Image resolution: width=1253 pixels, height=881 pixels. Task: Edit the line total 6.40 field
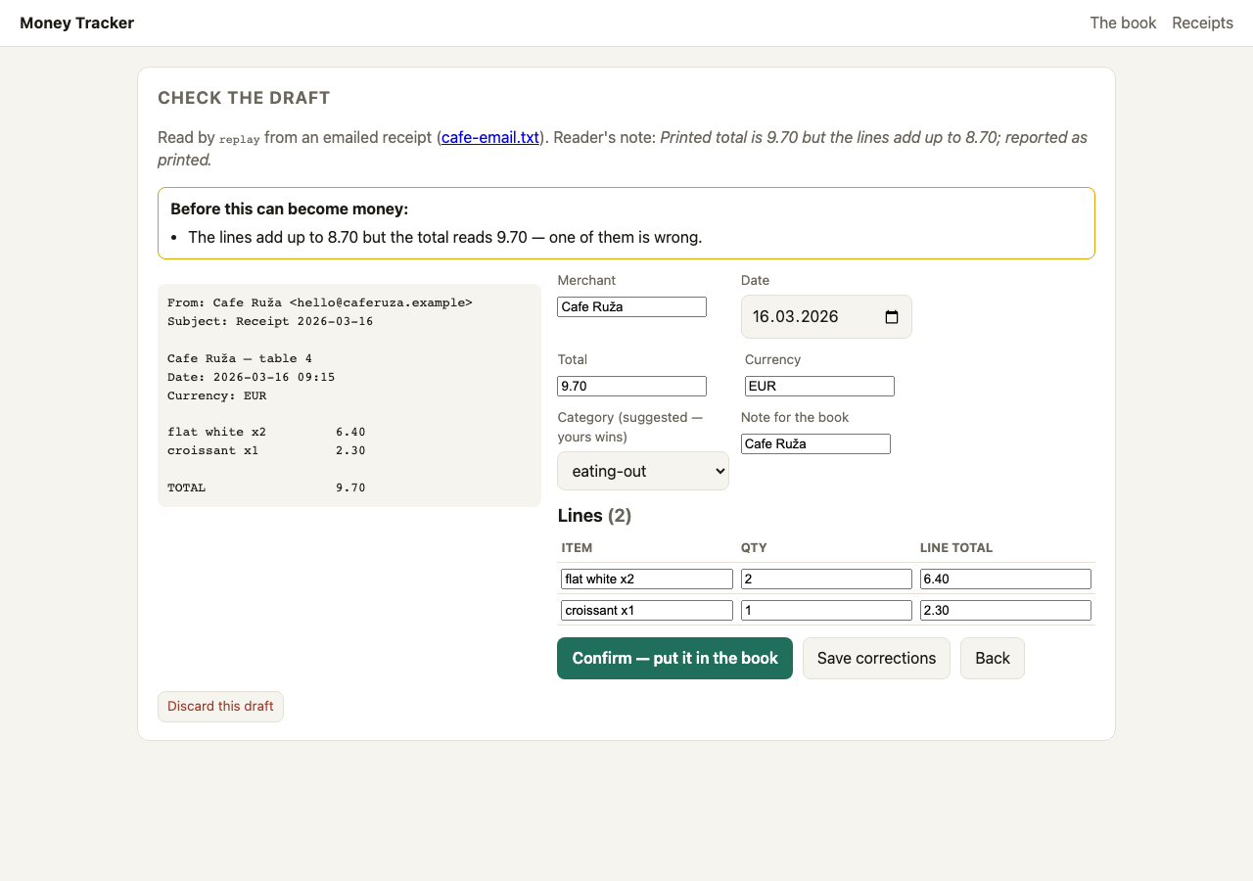tap(1005, 579)
